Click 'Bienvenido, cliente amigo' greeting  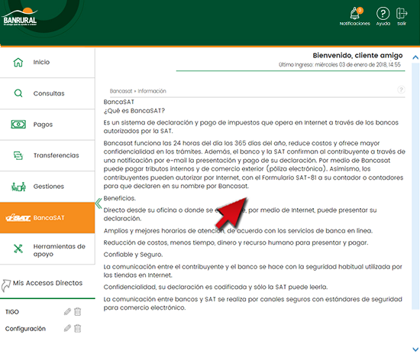(x=357, y=56)
